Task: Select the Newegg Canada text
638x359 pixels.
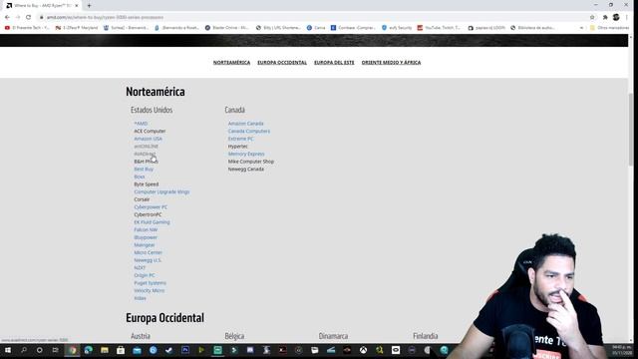Action: coord(246,169)
